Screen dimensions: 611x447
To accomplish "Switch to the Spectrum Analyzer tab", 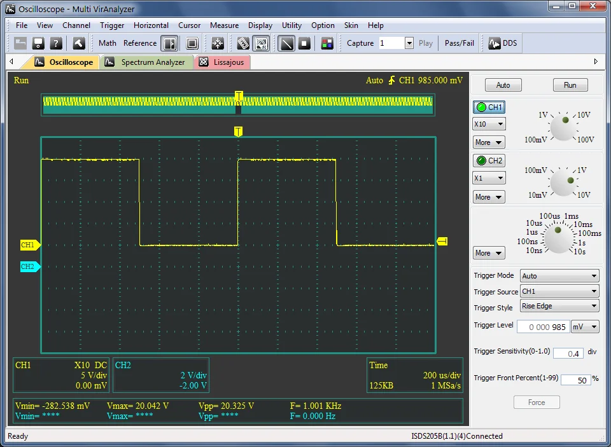I will coord(146,62).
